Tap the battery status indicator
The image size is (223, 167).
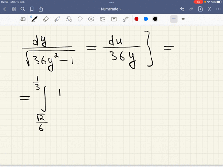point(219,2)
